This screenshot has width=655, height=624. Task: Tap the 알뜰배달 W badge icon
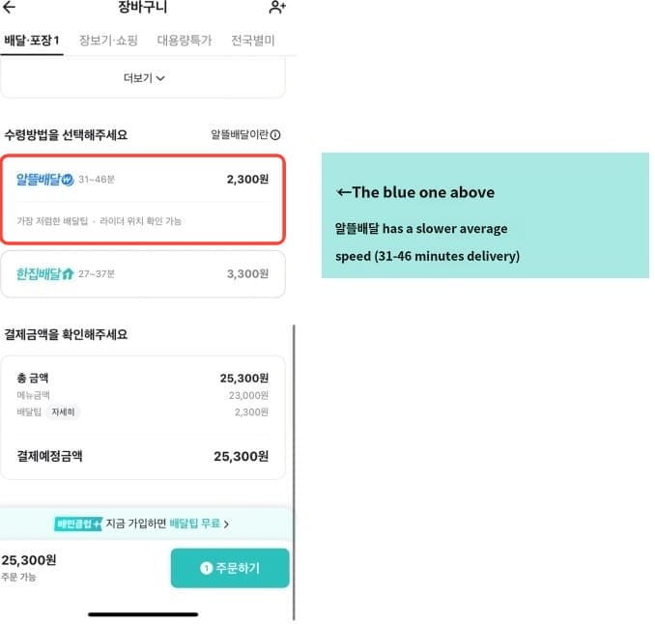[67, 180]
